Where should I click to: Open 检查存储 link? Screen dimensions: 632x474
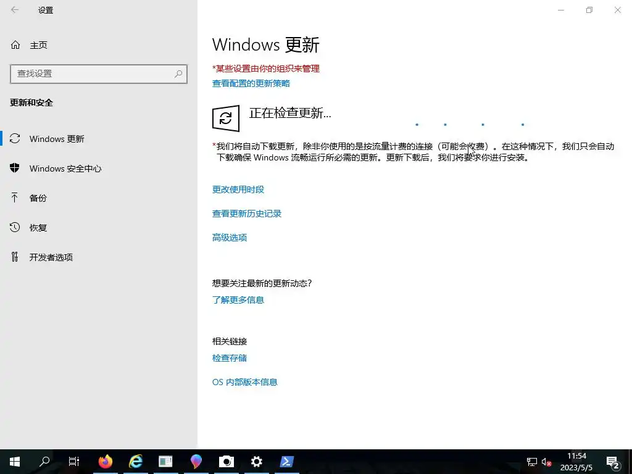(230, 358)
